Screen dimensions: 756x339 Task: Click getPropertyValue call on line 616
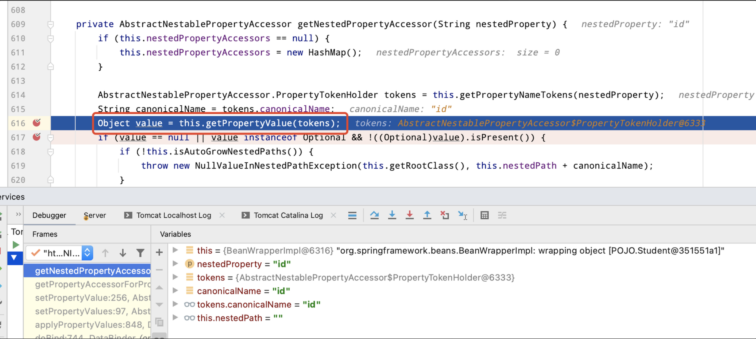coord(249,123)
